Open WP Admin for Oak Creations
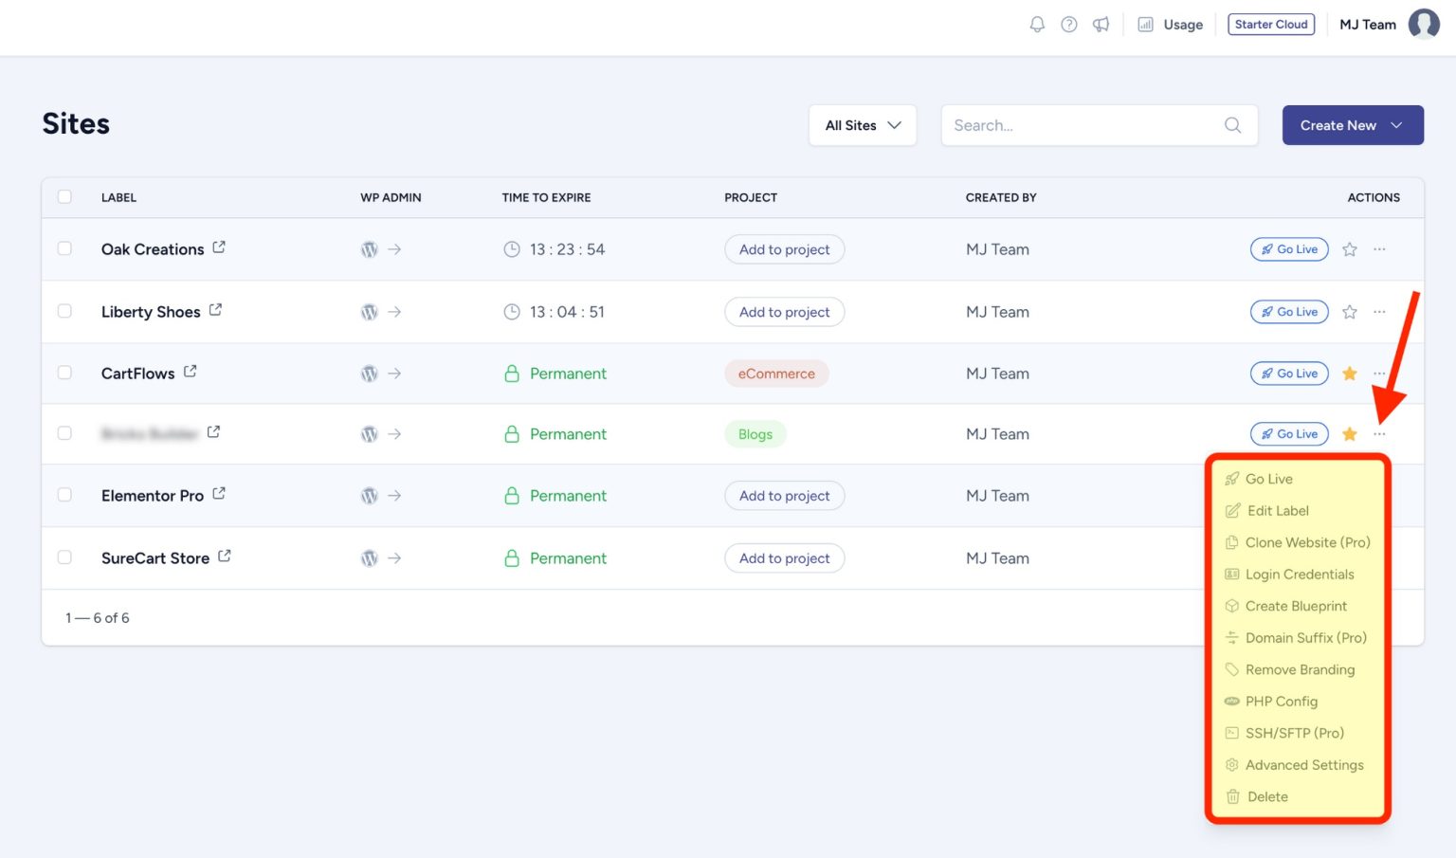 point(370,249)
